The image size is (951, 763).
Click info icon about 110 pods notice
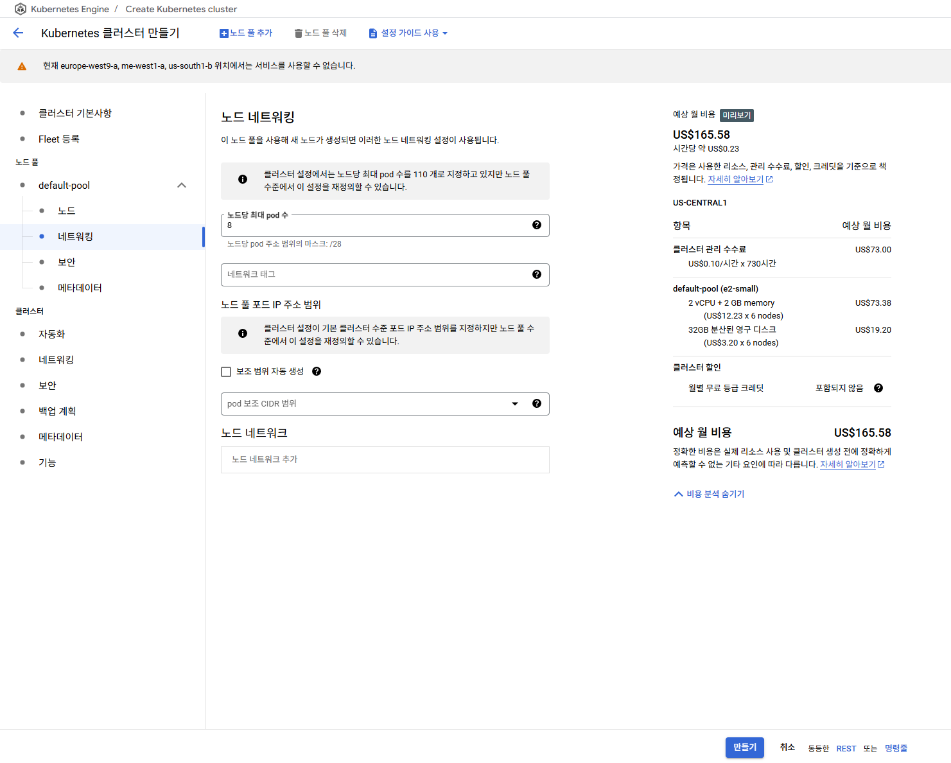(x=243, y=179)
